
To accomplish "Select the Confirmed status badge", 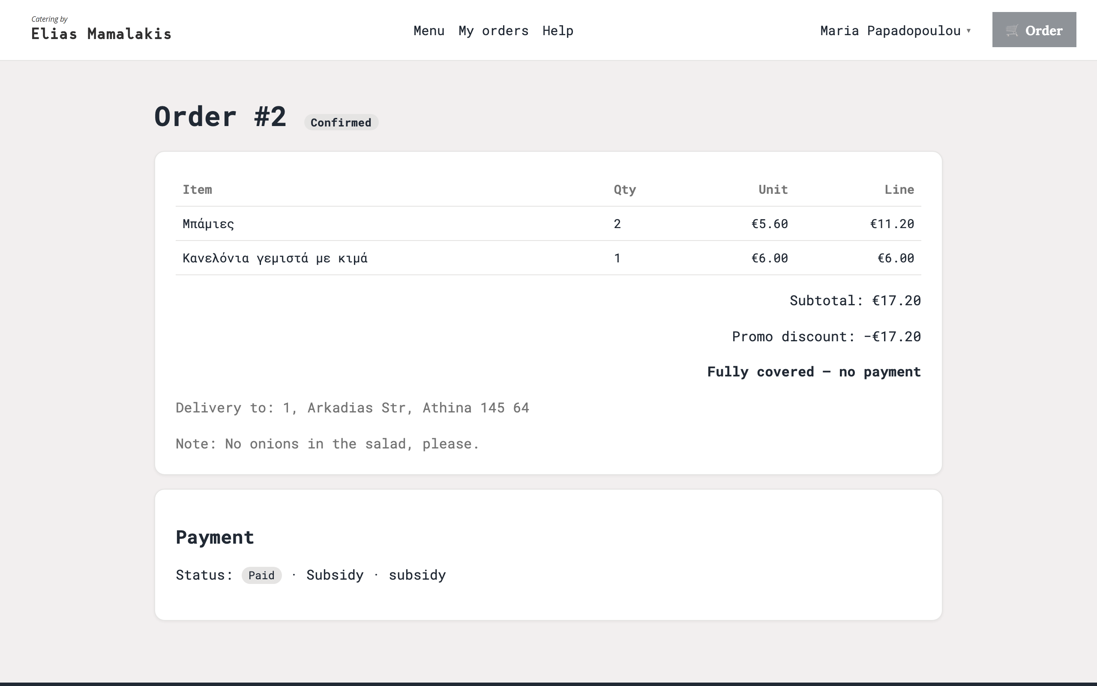I will pyautogui.click(x=341, y=123).
